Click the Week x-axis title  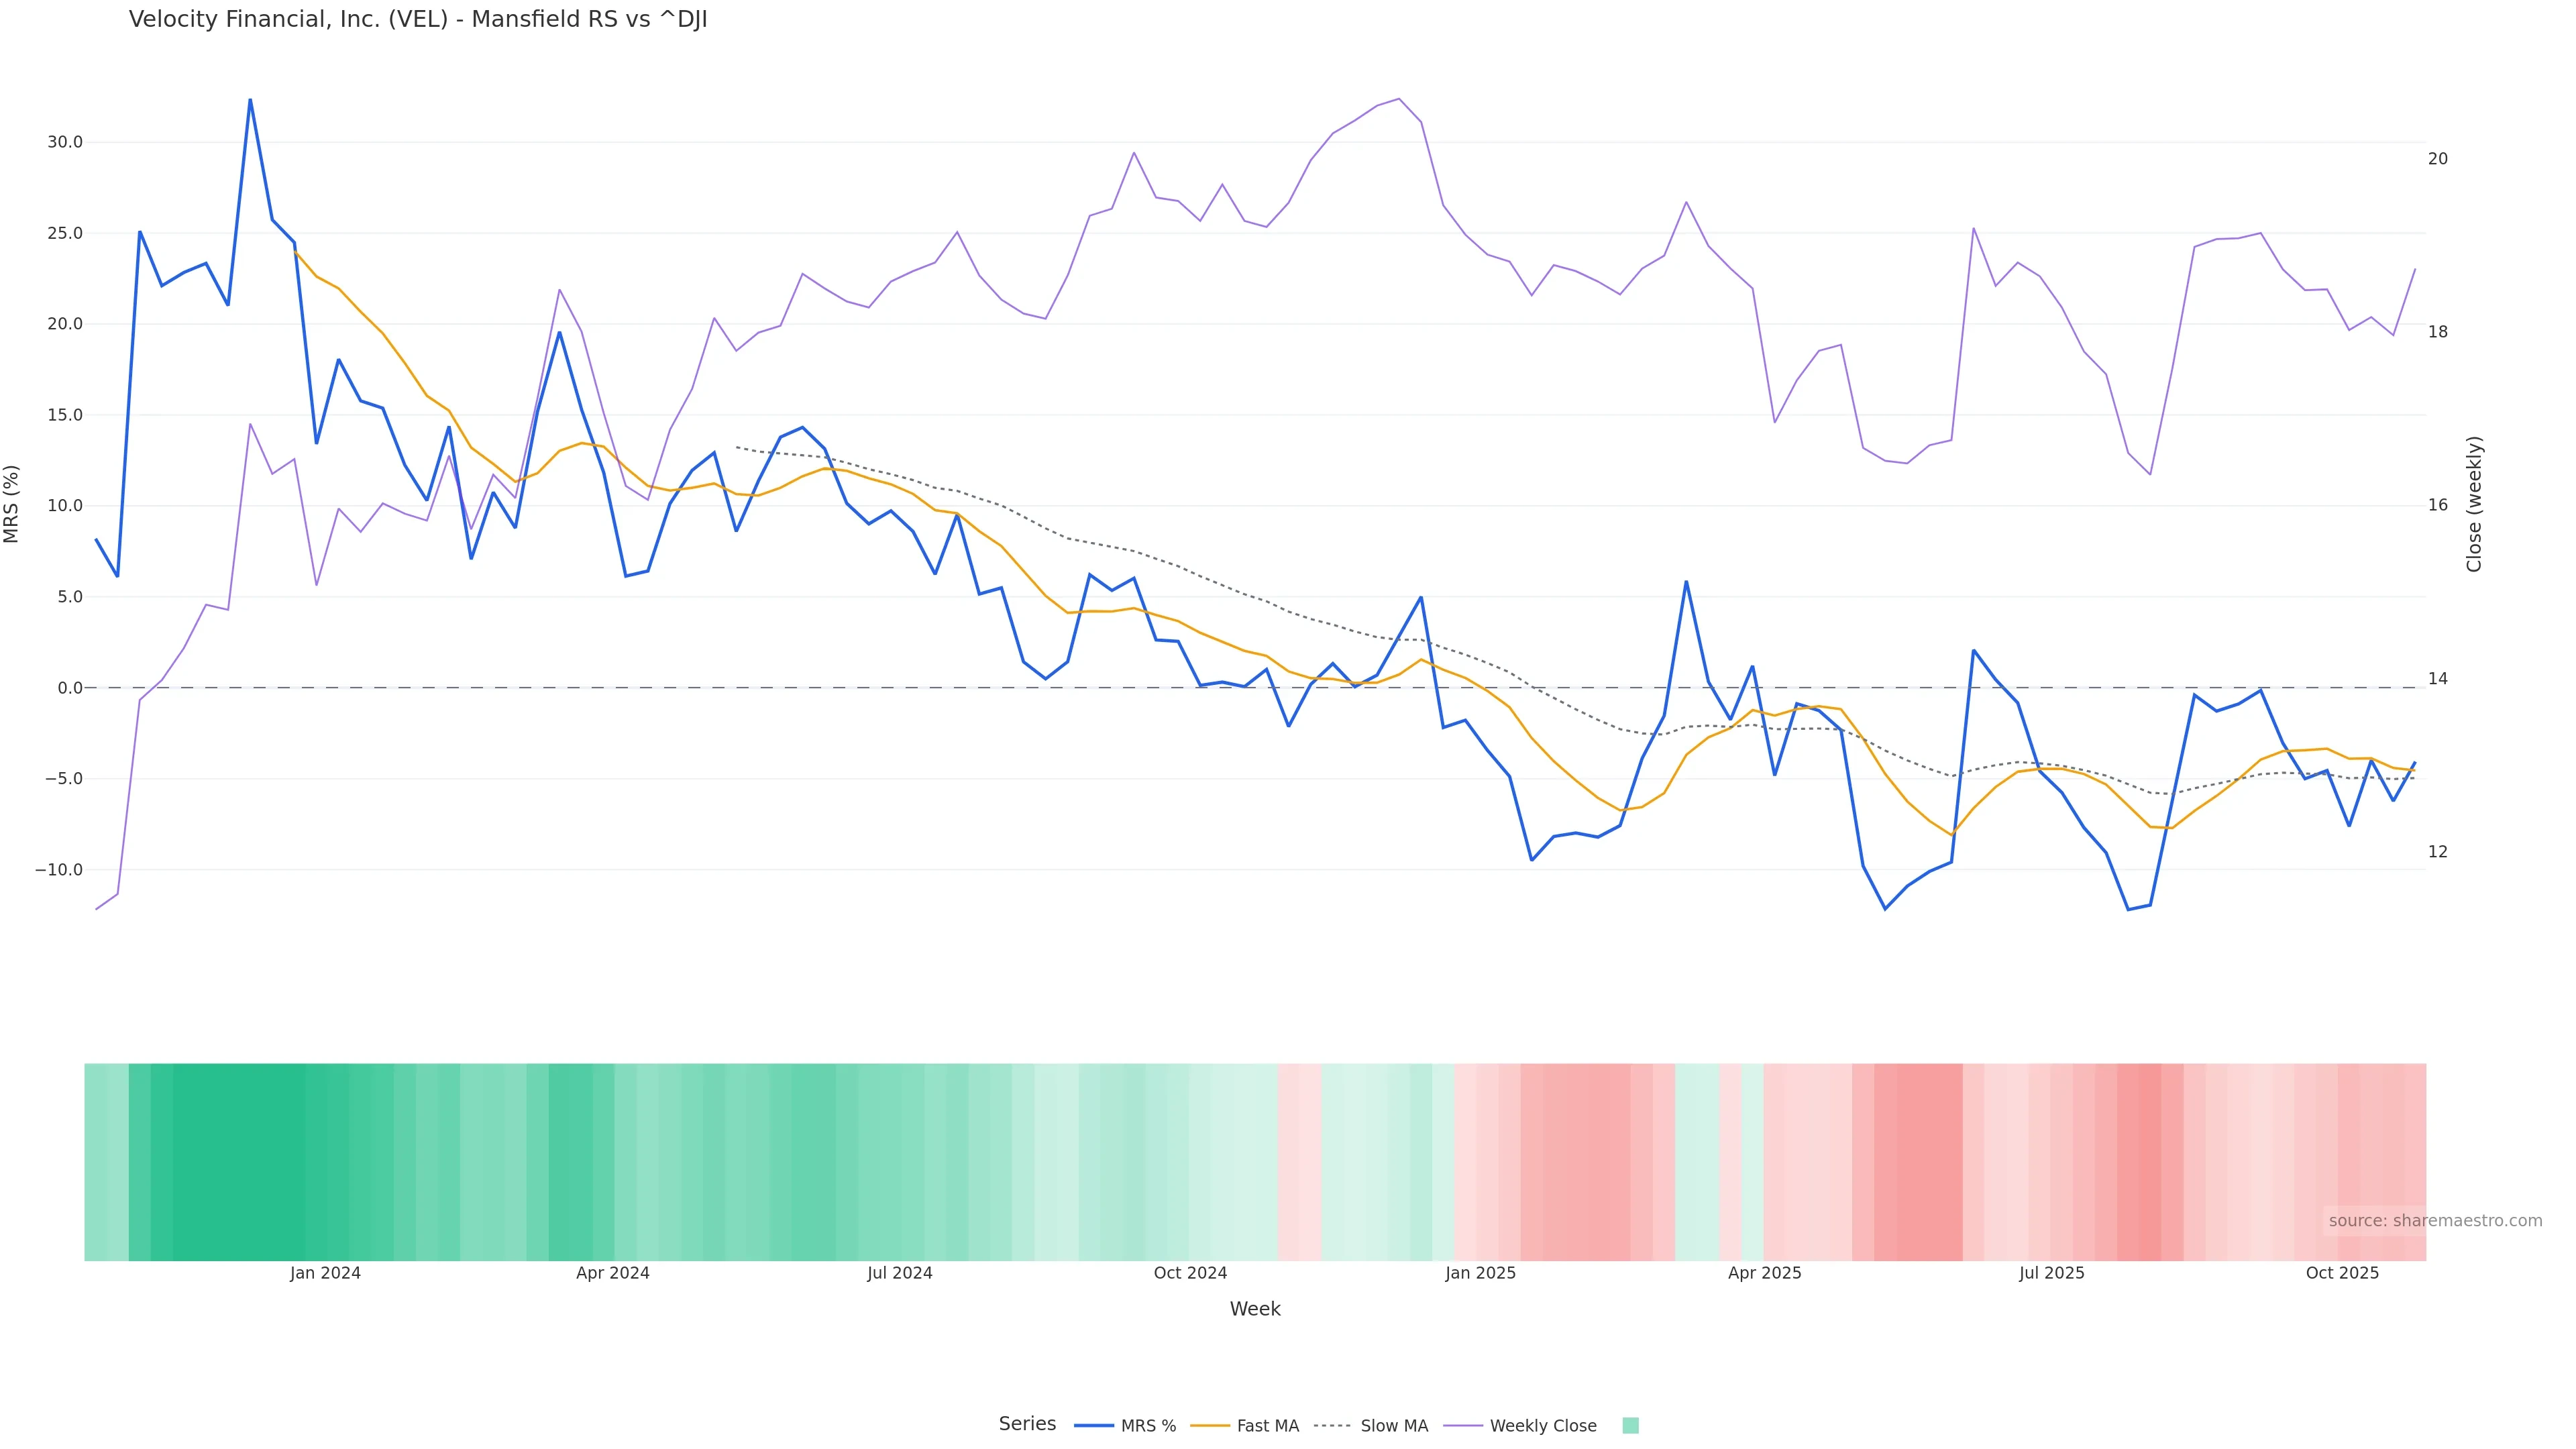(1254, 1309)
